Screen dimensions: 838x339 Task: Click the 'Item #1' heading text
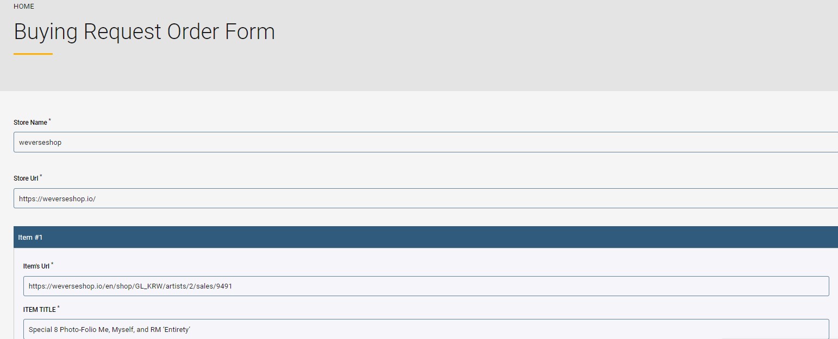(x=30, y=238)
